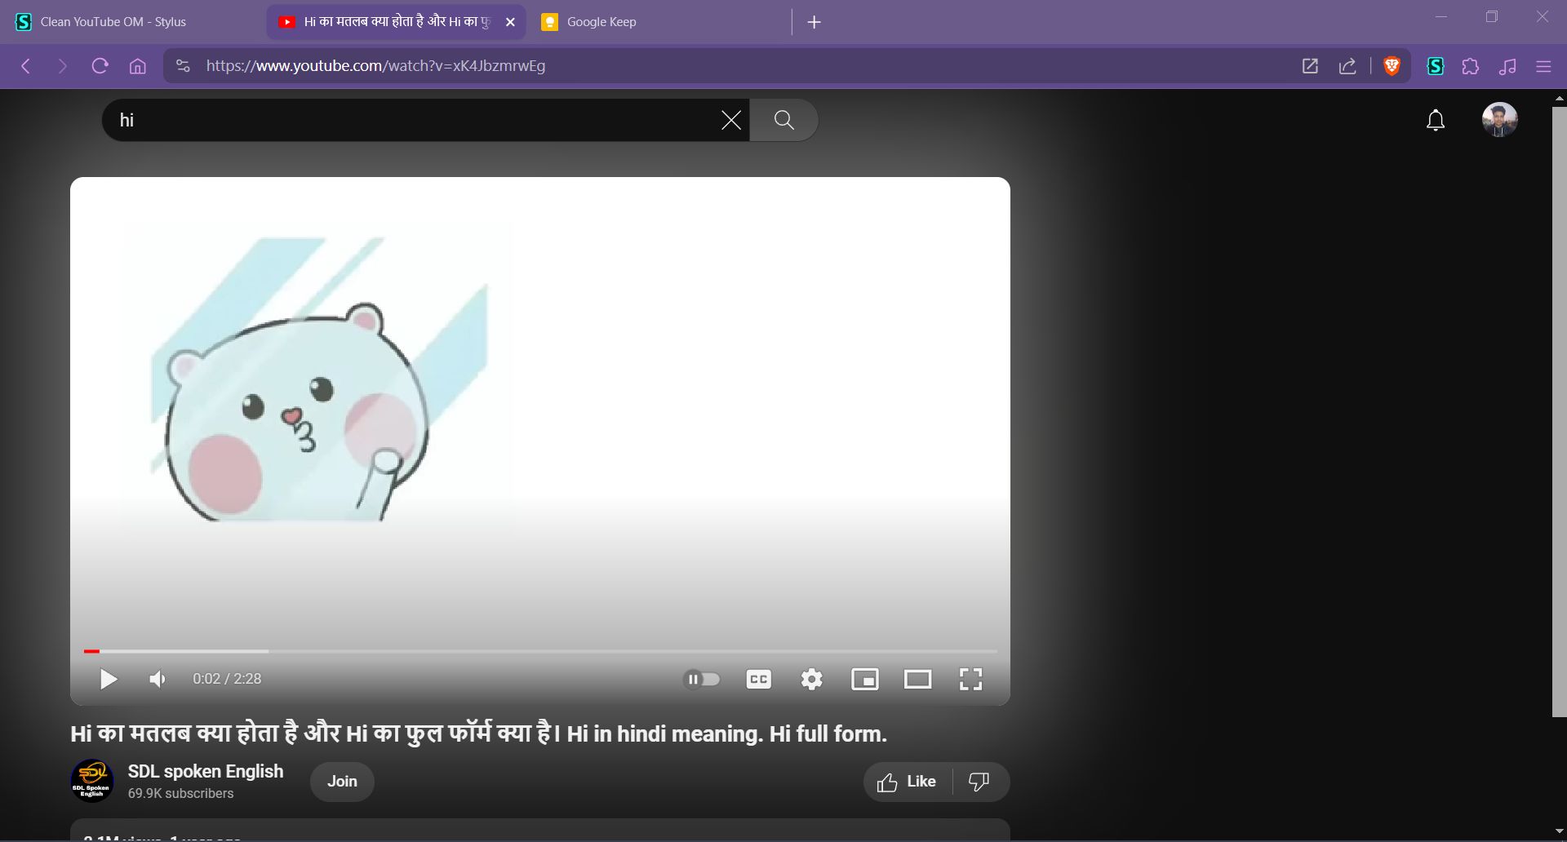Open Brave Shields lion icon
Viewport: 1567px width, 842px height.
tap(1392, 66)
